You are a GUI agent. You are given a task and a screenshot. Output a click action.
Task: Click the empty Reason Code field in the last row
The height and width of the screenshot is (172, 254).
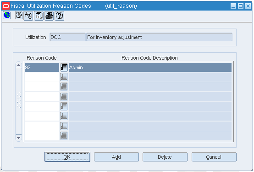[x=42, y=136]
